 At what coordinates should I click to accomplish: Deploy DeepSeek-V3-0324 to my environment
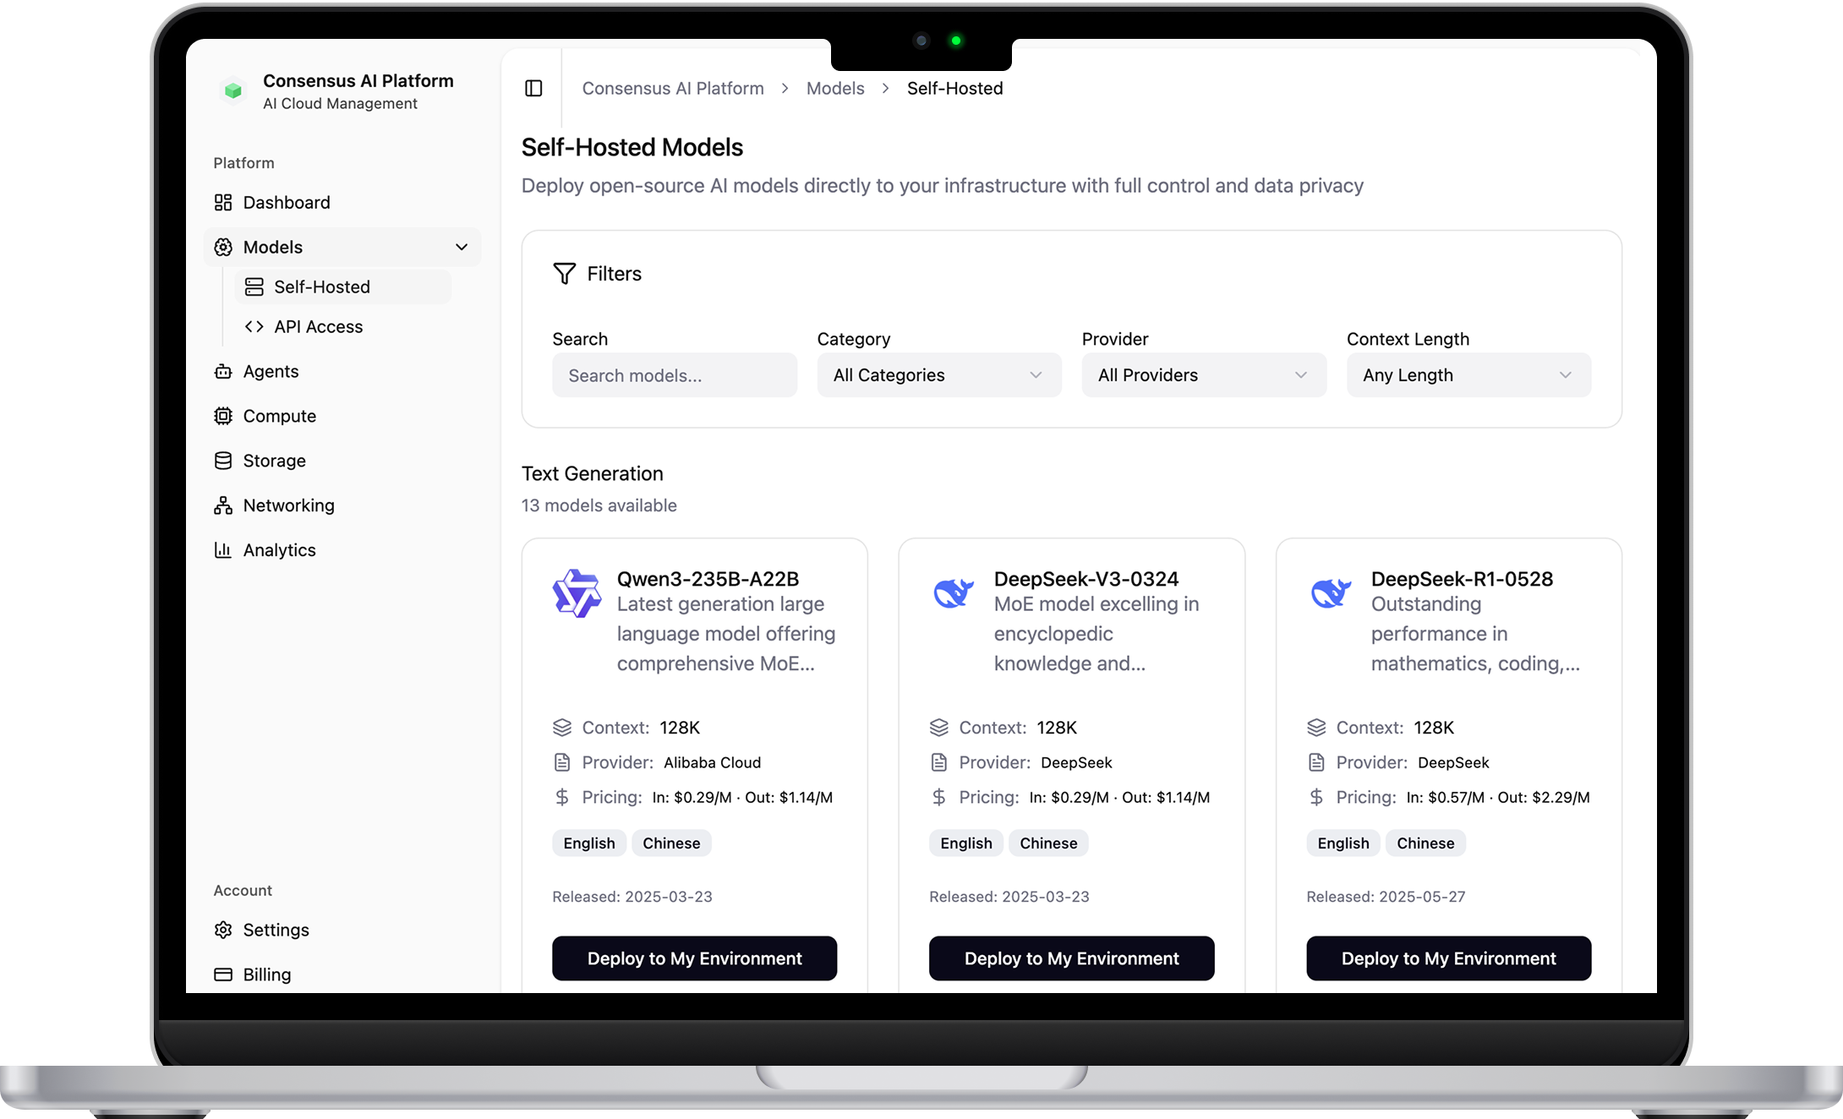pos(1071,958)
